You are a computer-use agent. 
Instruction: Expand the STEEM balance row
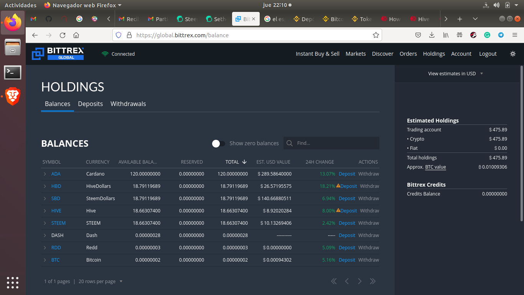[45, 223]
